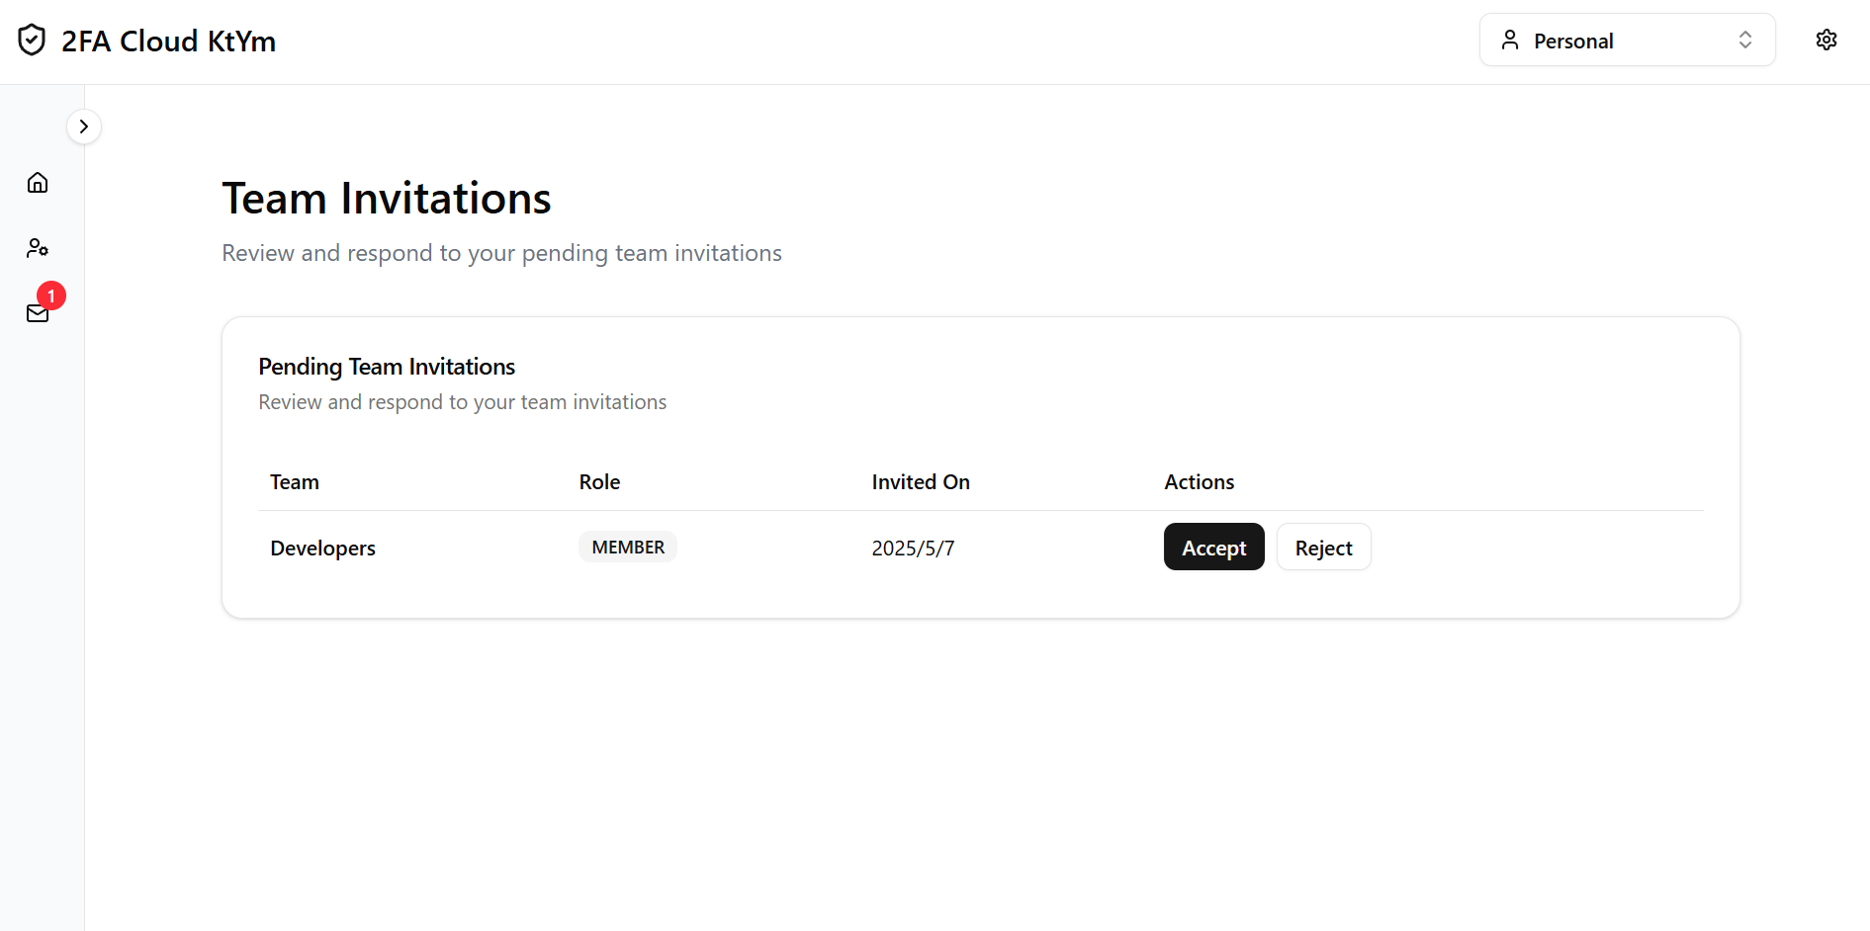Image resolution: width=1870 pixels, height=931 pixels.
Task: Click the person icon beside Personal
Action: [1509, 41]
